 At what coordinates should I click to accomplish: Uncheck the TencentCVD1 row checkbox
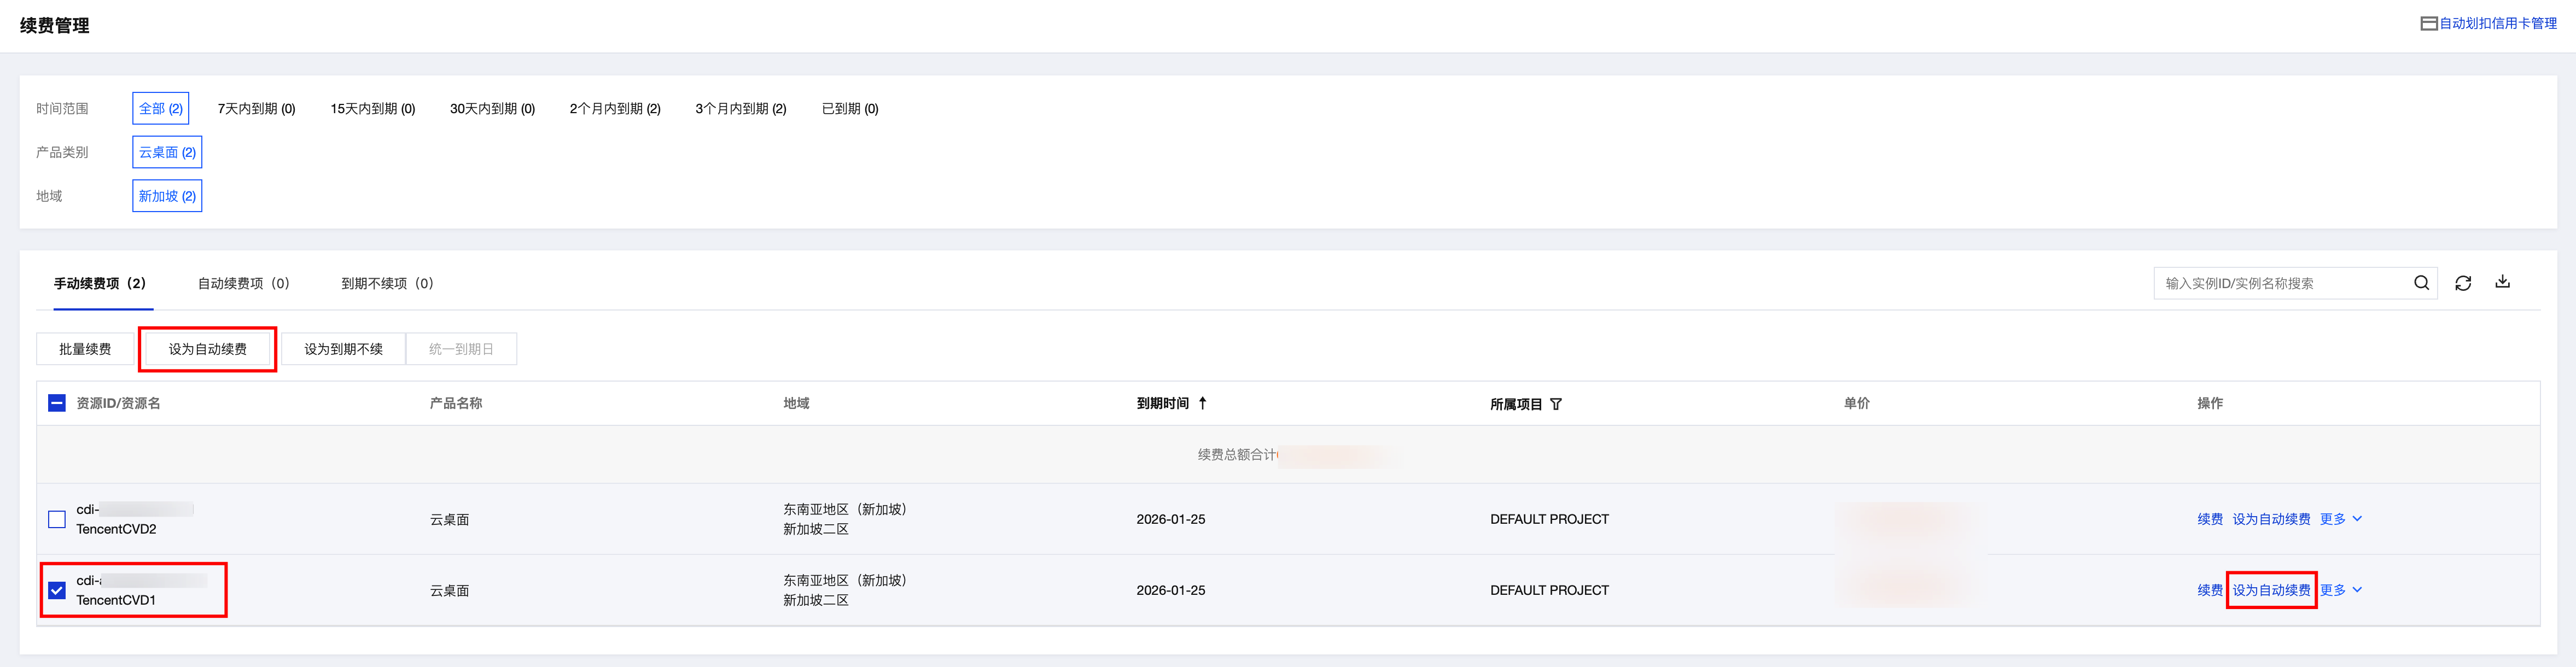click(57, 590)
